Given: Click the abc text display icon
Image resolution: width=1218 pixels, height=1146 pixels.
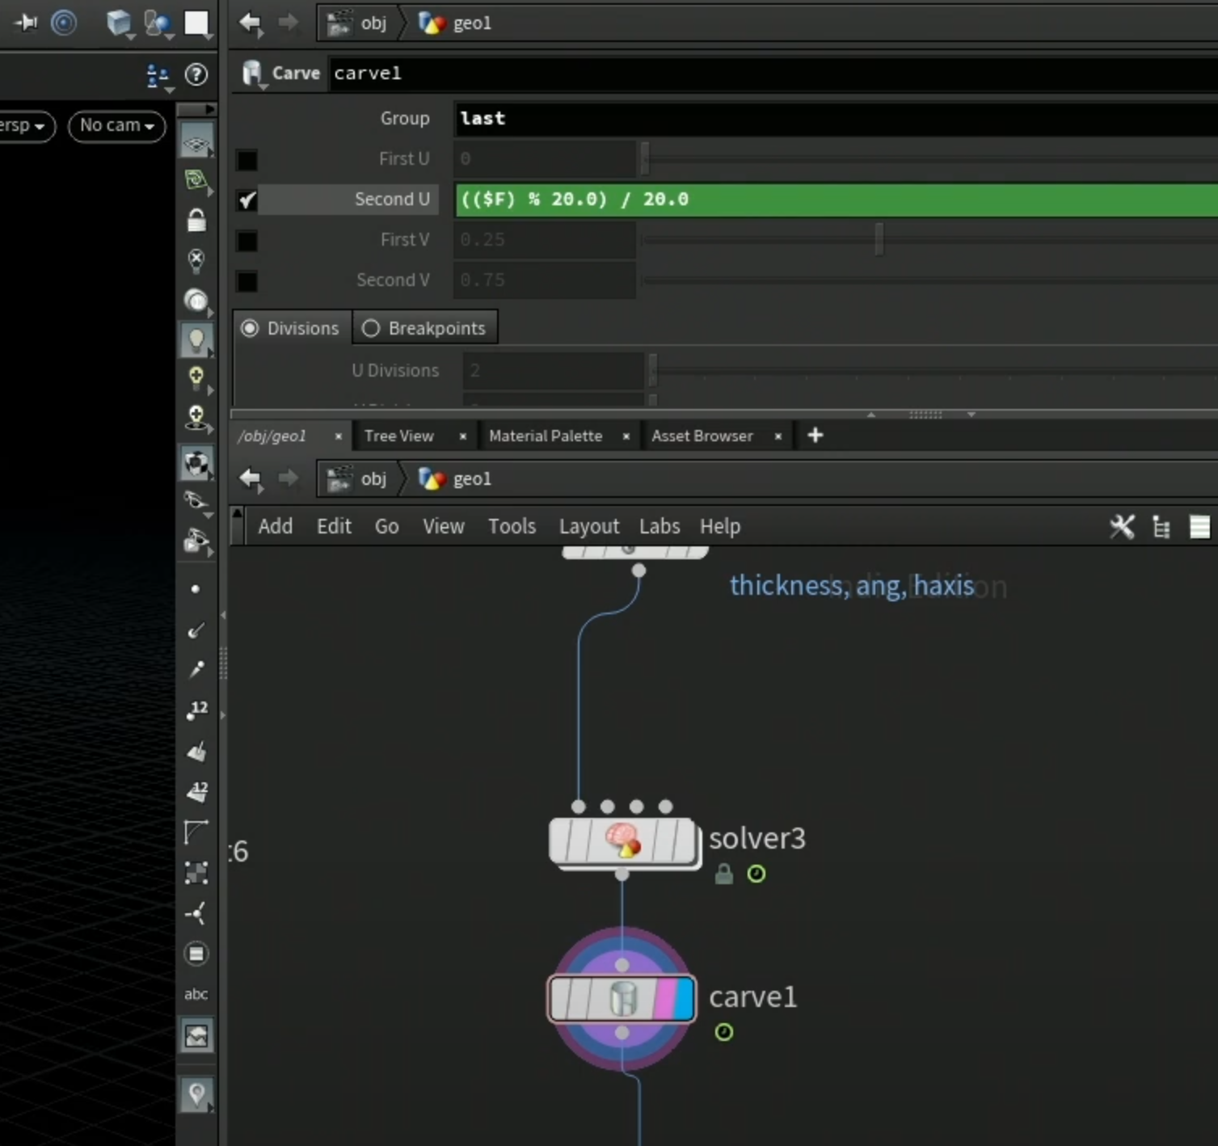Looking at the screenshot, I should (x=196, y=994).
